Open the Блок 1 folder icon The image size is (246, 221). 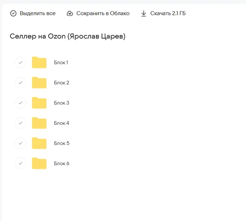point(39,62)
